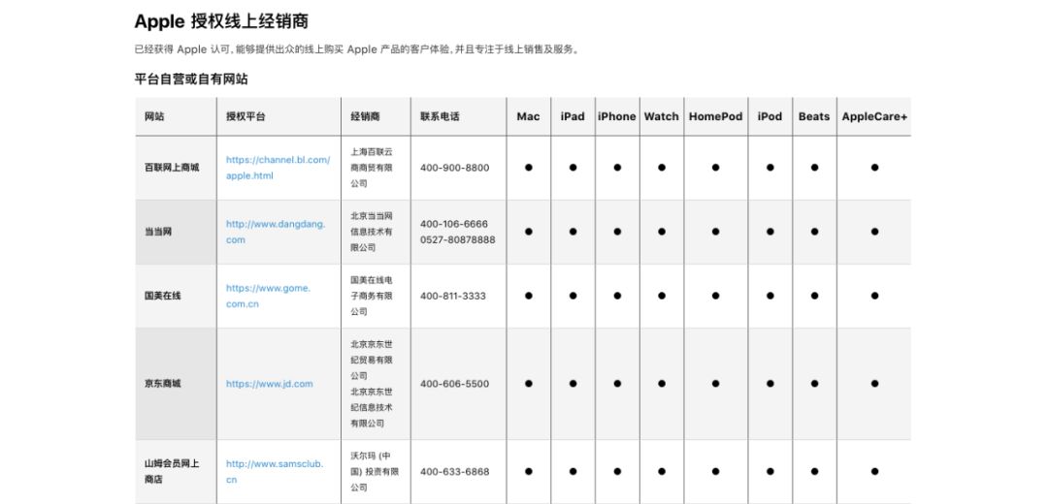Click the Apple 授权线上经销商 heading
Image resolution: width=1048 pixels, height=504 pixels.
(x=221, y=21)
